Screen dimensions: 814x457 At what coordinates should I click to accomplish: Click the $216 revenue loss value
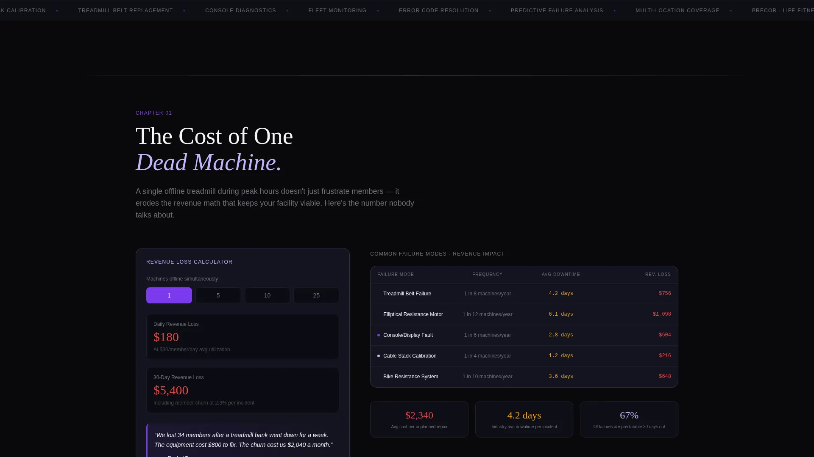click(x=665, y=356)
